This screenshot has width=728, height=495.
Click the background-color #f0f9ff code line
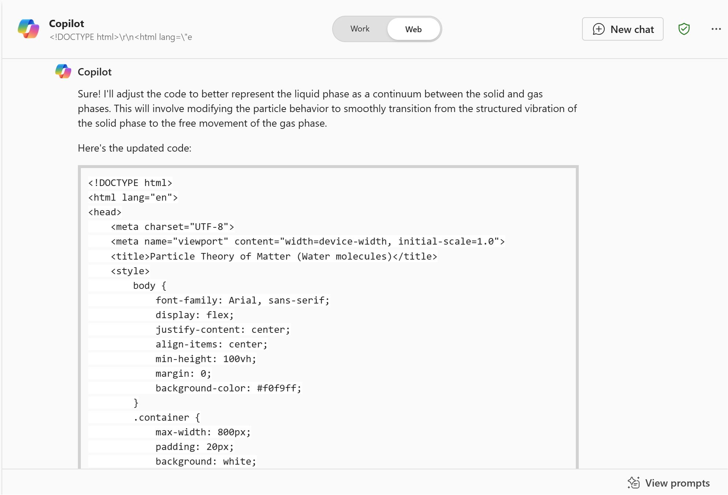228,388
